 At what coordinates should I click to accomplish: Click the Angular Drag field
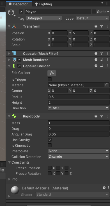(x=79, y=134)
